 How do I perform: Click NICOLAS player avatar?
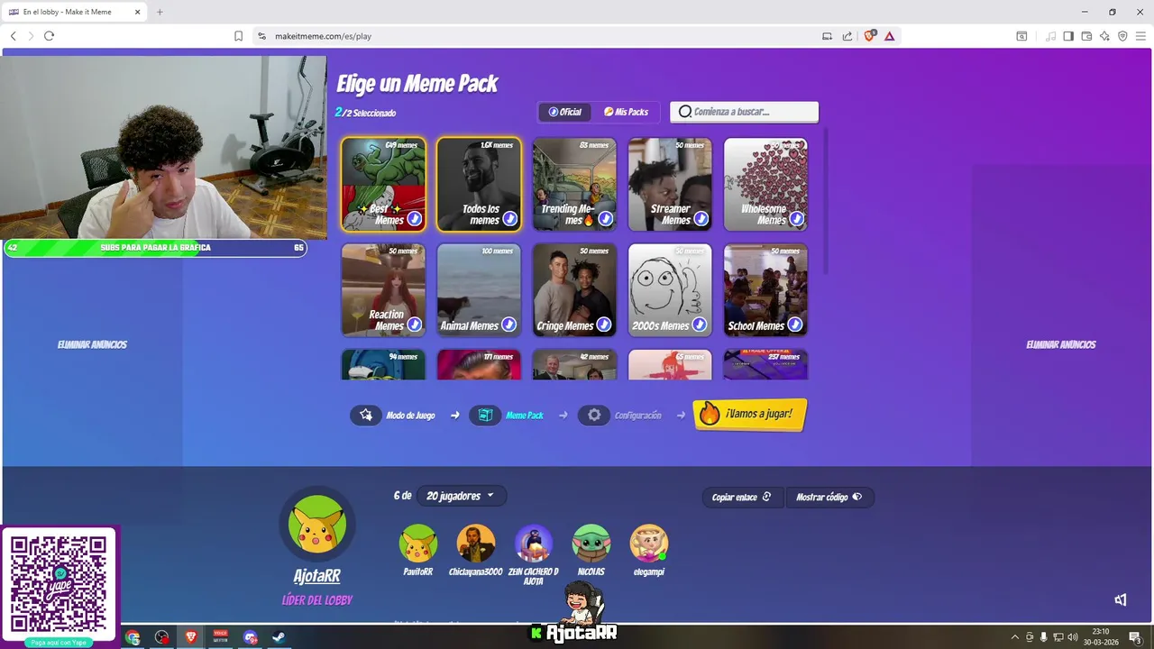591,544
